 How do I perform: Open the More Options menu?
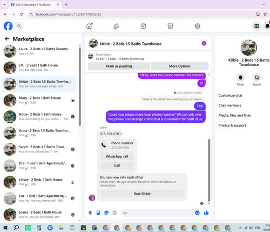coord(180,66)
